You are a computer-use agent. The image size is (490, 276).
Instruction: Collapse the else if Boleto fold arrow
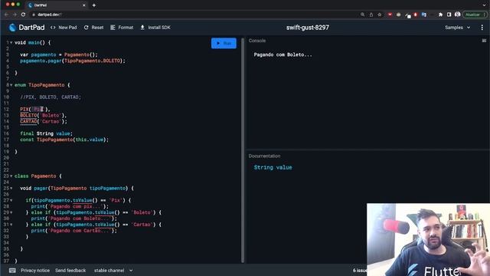tap(11, 212)
